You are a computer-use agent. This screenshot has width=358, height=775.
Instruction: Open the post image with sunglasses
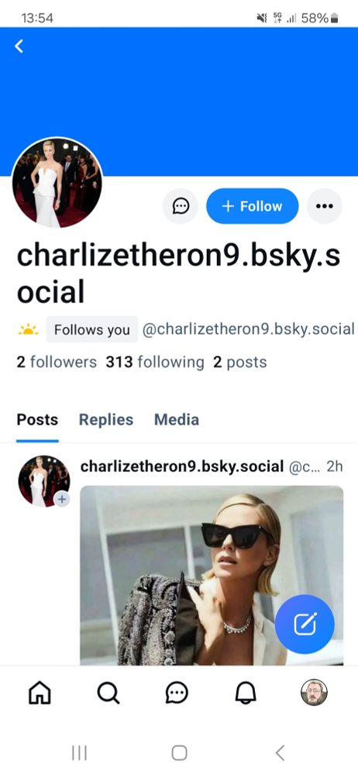212,575
